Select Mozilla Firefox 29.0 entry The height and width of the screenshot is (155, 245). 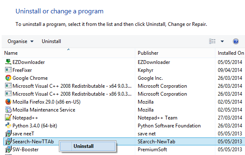click(46, 102)
